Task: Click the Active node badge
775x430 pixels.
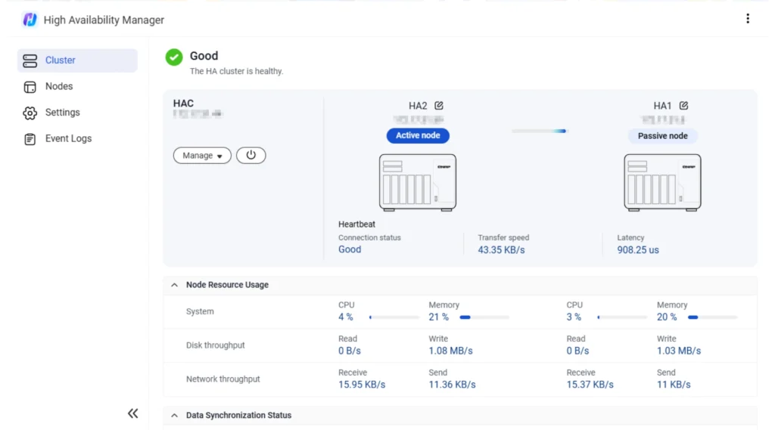Action: click(x=418, y=136)
